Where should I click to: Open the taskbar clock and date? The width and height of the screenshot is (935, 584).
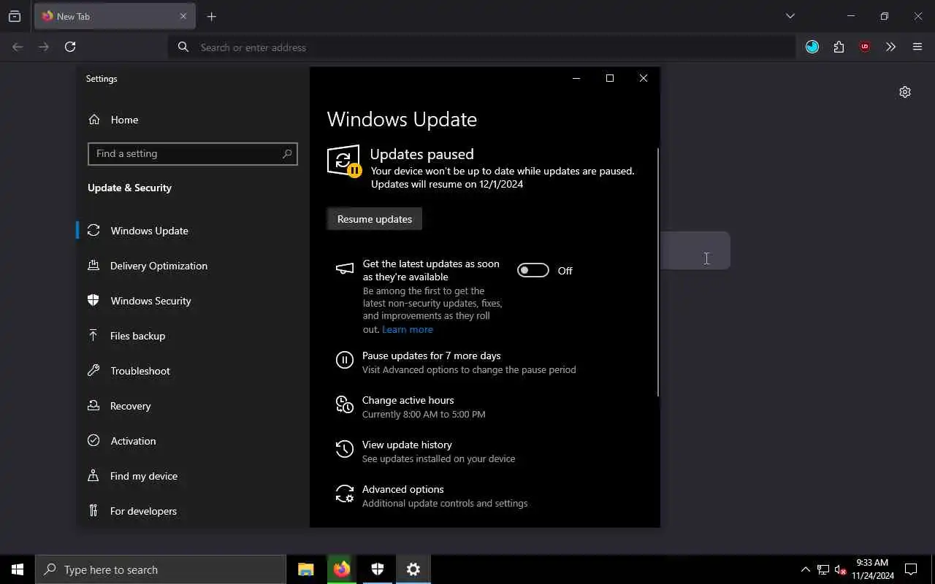pyautogui.click(x=872, y=569)
